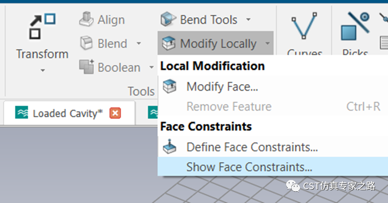
Task: Select the Align tool icon
Action: coord(87,19)
